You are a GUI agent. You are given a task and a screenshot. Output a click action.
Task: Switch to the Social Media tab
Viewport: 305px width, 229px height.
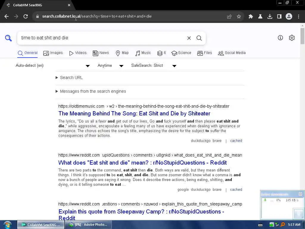pos(232,53)
